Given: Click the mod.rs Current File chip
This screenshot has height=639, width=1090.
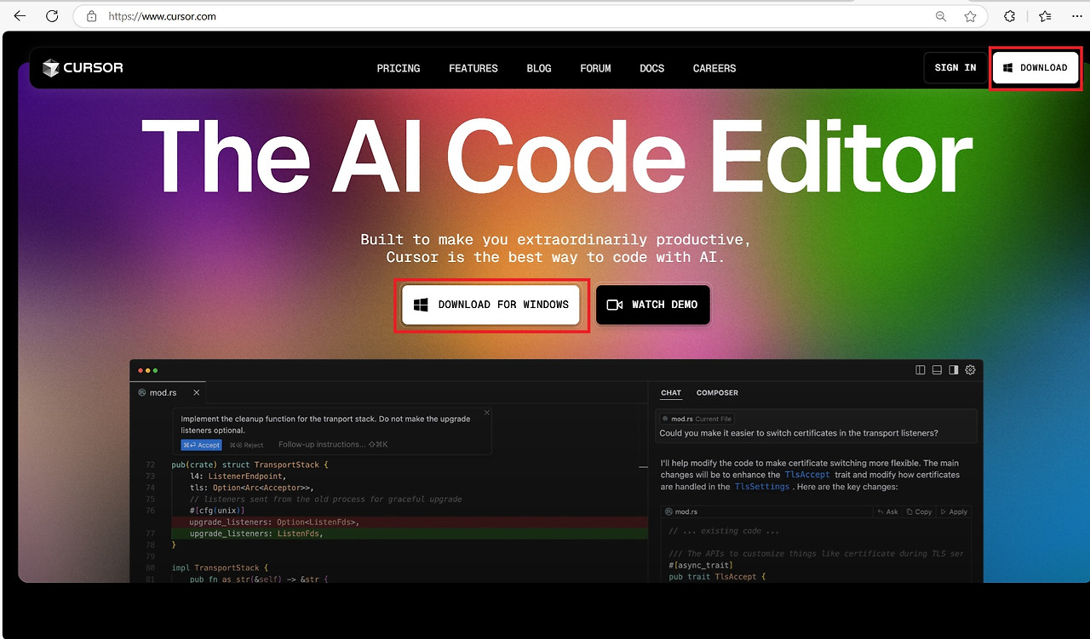Looking at the screenshot, I should point(696,419).
